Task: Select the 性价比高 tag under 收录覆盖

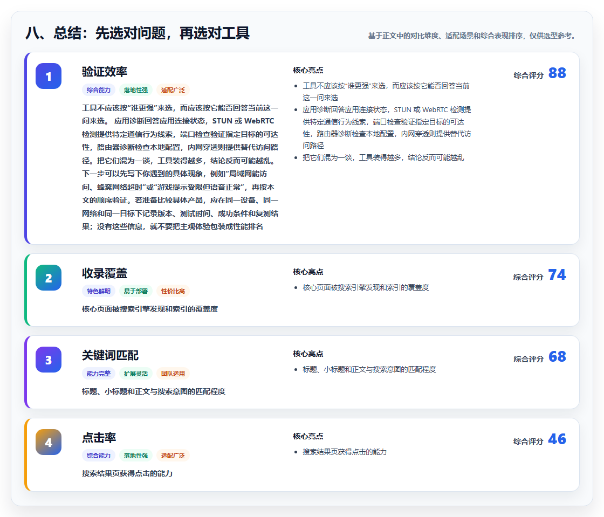Action: [x=173, y=291]
